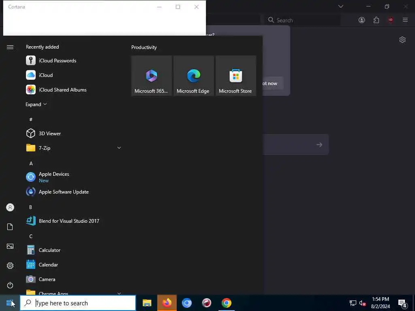Click the taskbar search box

click(x=78, y=303)
